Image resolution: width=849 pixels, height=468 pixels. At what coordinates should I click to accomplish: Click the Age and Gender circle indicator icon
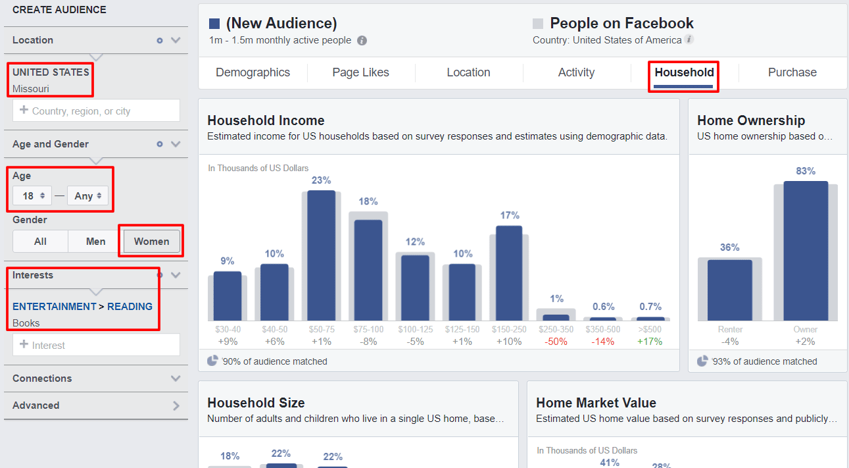point(159,144)
